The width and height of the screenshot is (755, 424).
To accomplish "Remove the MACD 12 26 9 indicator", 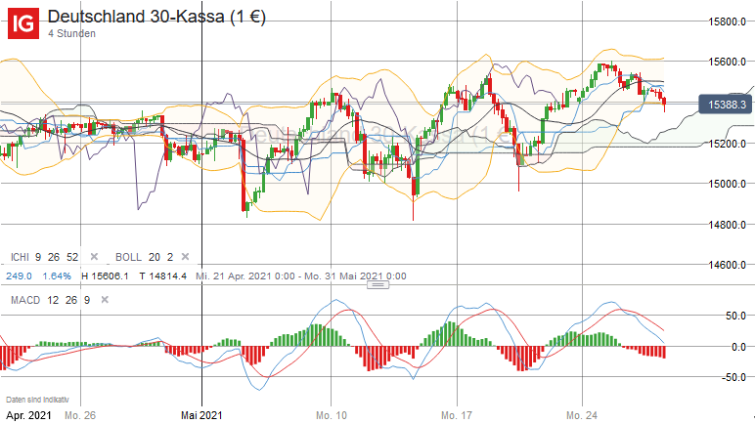I will tap(105, 300).
